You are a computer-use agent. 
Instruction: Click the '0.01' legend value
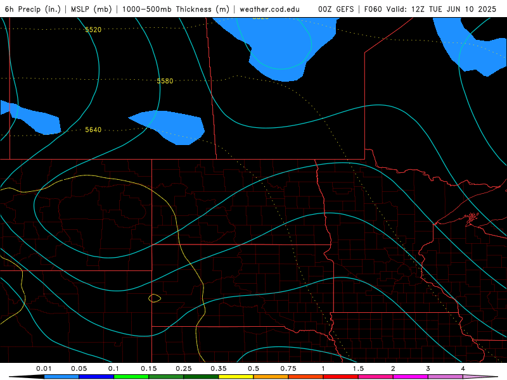pyautogui.click(x=44, y=369)
